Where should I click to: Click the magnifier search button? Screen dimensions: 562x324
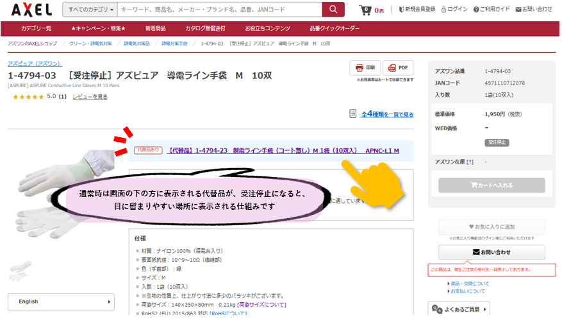pyautogui.click(x=333, y=10)
